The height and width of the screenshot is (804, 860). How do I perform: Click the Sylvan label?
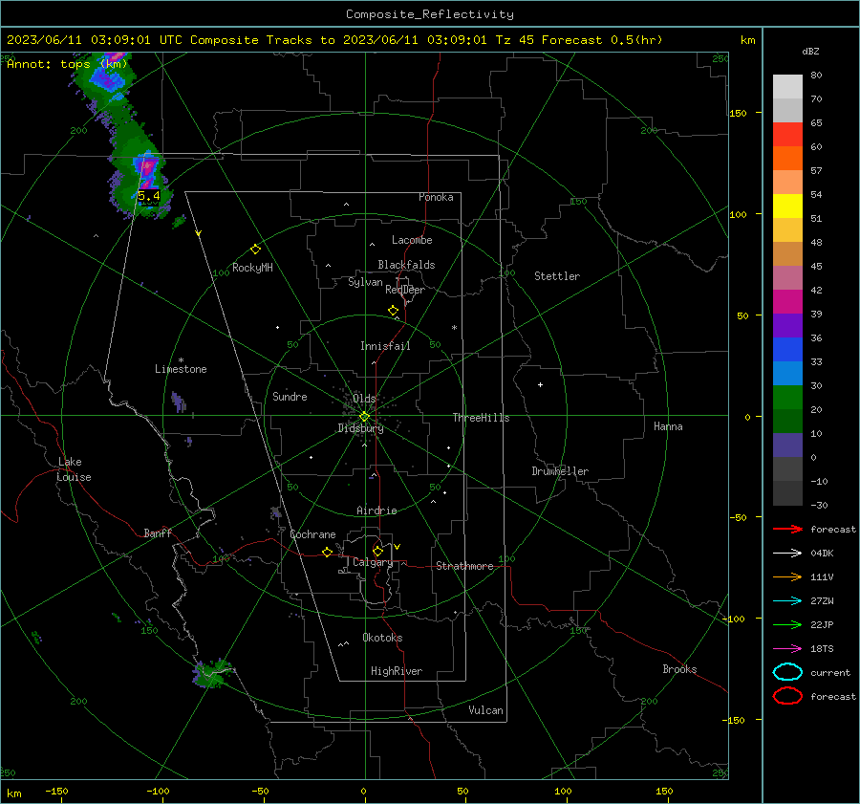click(365, 282)
